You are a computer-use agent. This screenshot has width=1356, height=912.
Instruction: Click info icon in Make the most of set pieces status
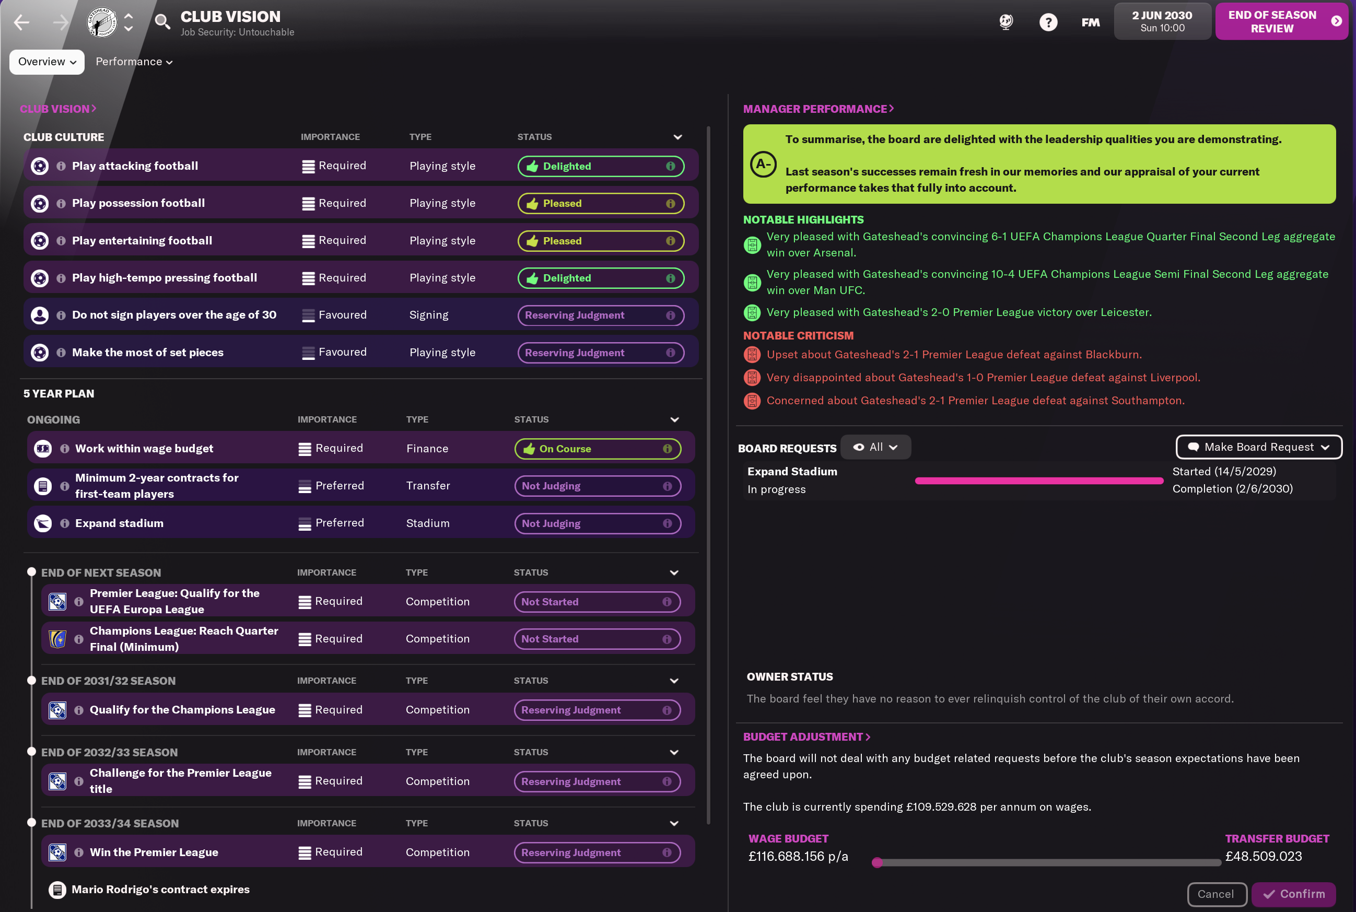(x=671, y=353)
